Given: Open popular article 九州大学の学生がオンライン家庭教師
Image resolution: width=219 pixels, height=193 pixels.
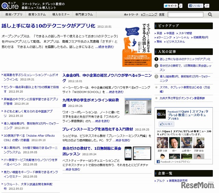Looking at the screenshot, I should (182, 98).
